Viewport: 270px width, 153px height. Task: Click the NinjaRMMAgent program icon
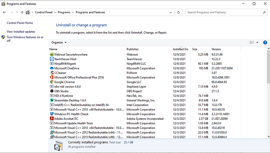point(52,64)
